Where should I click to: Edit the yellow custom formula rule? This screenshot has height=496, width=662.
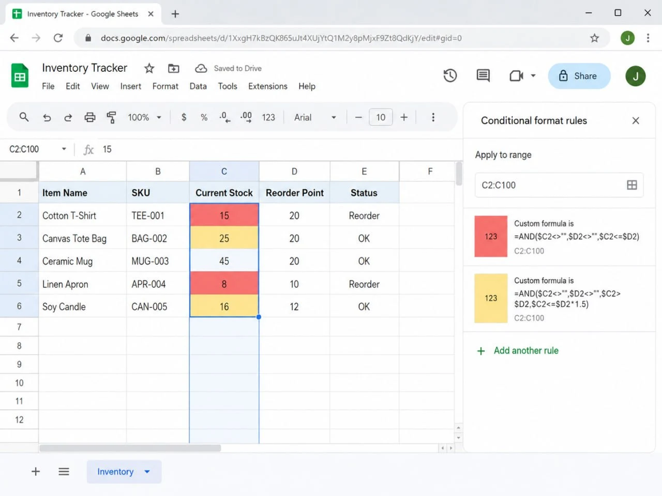[559, 299]
